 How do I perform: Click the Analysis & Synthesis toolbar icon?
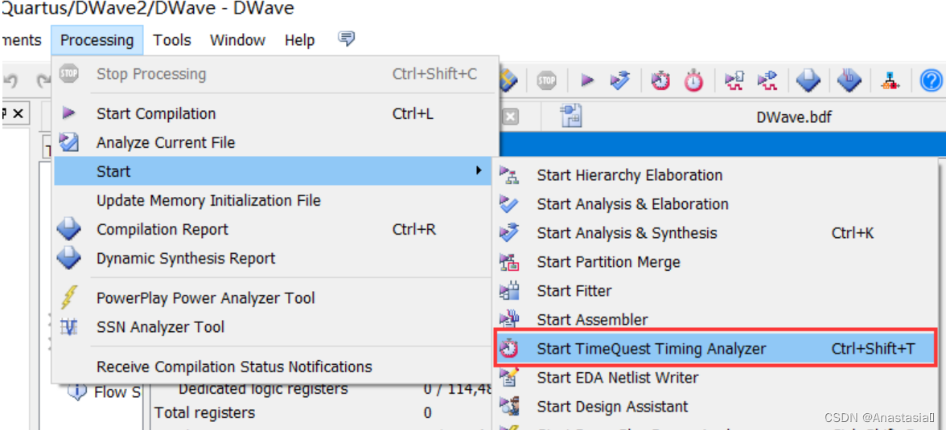tap(620, 80)
